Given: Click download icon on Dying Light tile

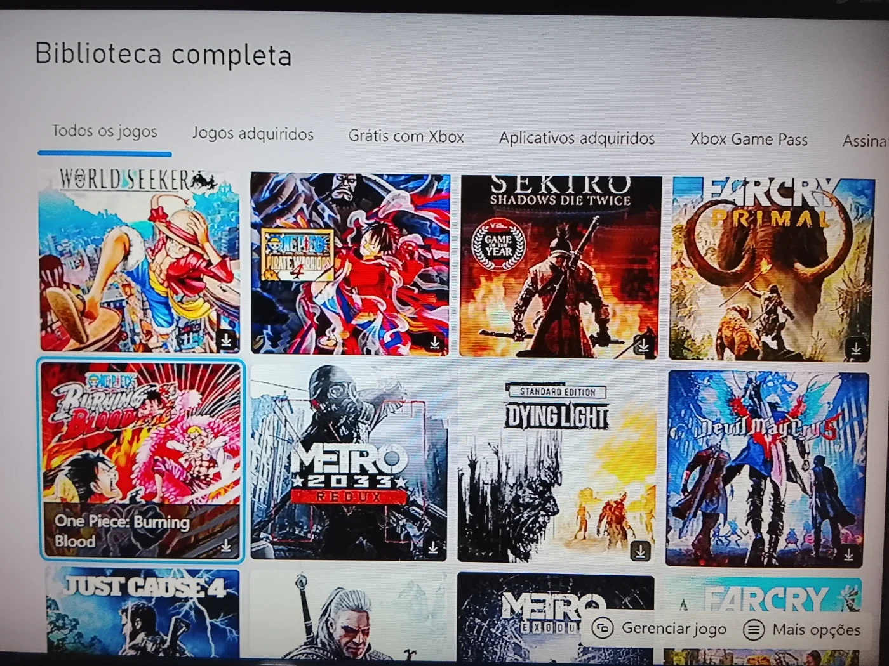Looking at the screenshot, I should tap(641, 551).
